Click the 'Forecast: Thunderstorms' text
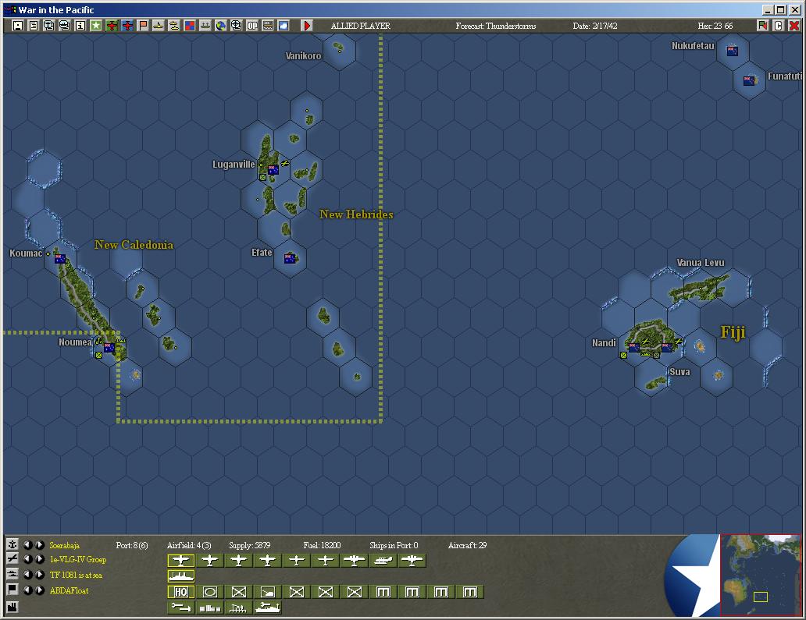This screenshot has height=620, width=806. point(495,26)
